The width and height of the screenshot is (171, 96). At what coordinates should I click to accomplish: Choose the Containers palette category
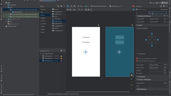tap(44, 24)
